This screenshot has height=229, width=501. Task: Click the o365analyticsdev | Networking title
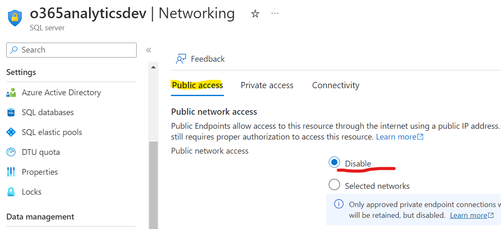pyautogui.click(x=132, y=13)
